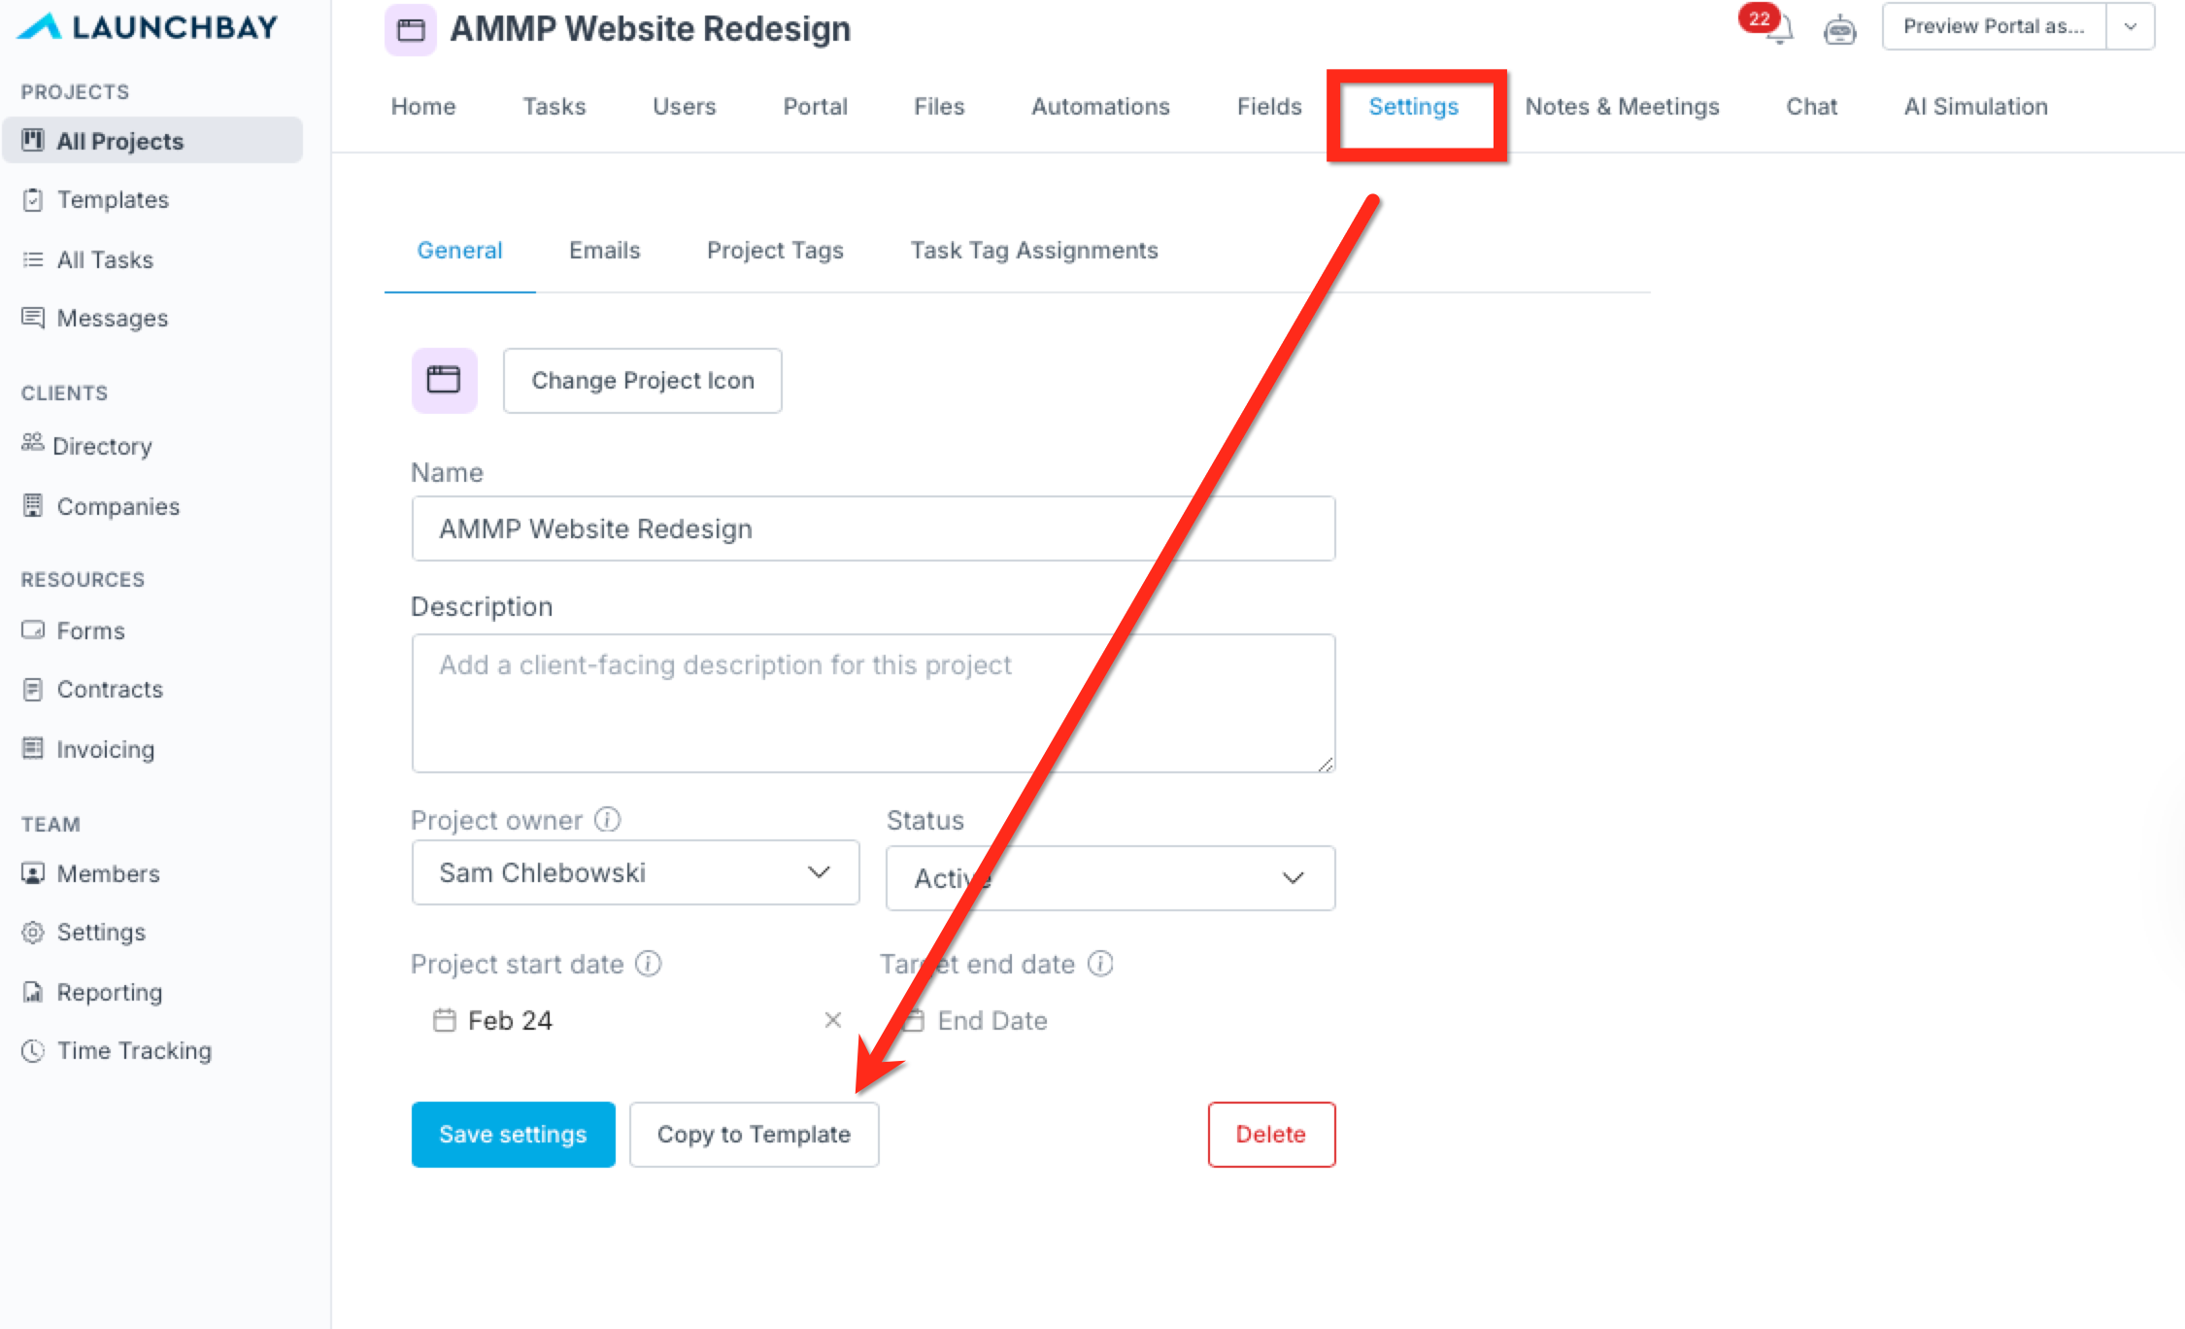Click the Project start date info icon
Screen dimensions: 2185x1329
[649, 964]
